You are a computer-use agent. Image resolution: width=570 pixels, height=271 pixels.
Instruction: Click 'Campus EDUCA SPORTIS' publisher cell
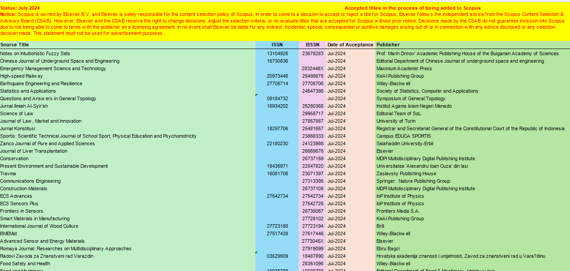(x=472, y=136)
